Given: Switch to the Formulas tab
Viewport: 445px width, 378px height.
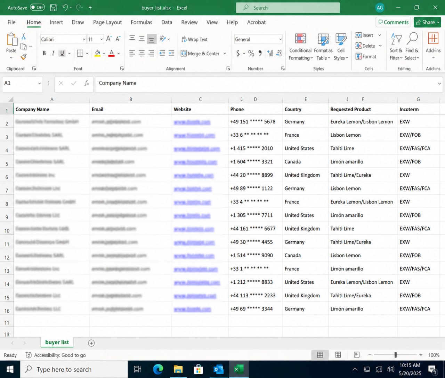Looking at the screenshot, I should (x=141, y=22).
